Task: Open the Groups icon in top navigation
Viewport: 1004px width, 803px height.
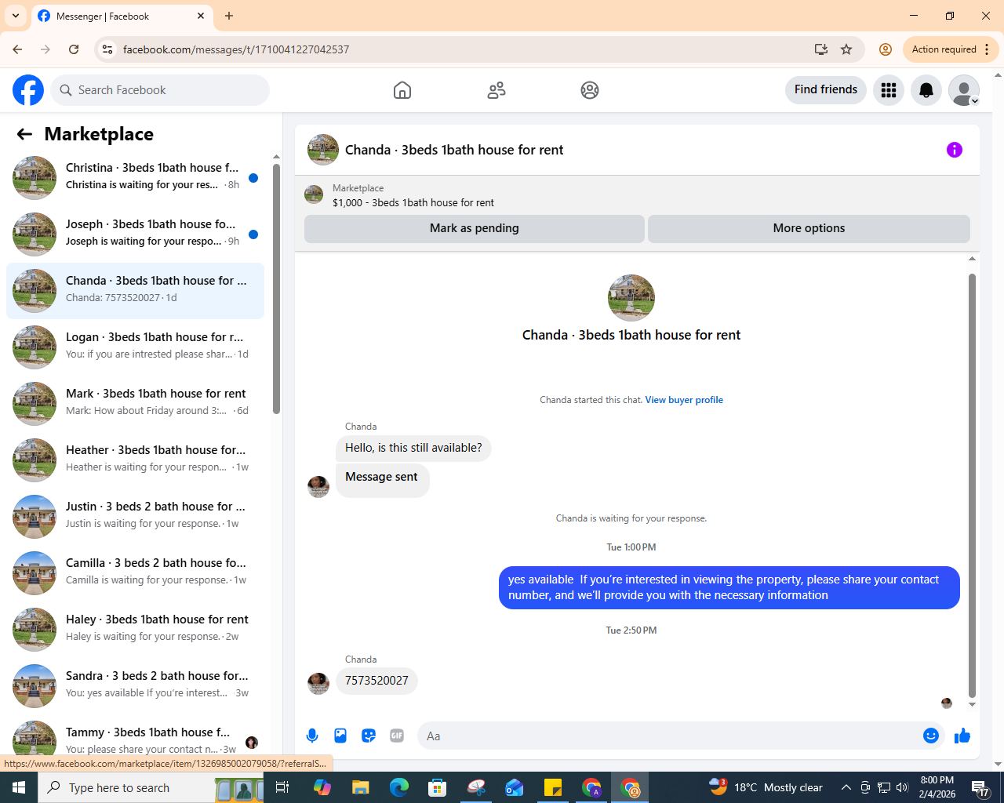Action: [590, 90]
